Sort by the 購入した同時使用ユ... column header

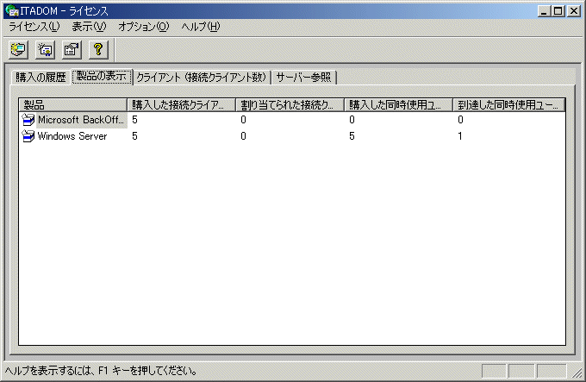[x=398, y=105]
